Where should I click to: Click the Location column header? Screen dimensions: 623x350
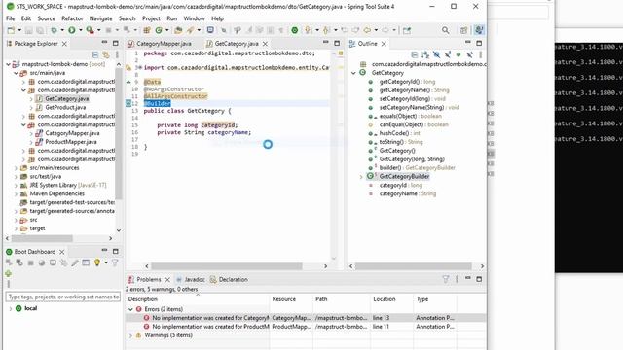point(391,299)
